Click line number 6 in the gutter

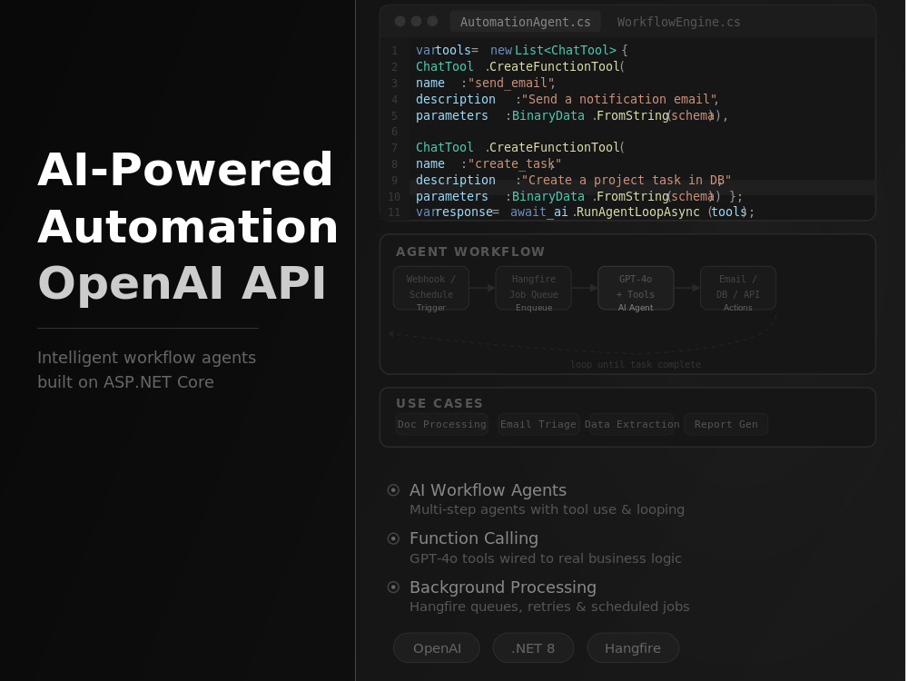tap(394, 132)
